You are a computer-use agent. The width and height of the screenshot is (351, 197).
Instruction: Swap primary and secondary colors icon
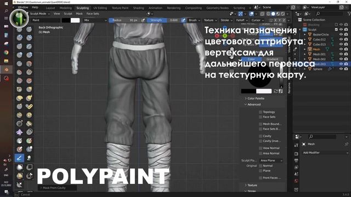tap(275, 91)
